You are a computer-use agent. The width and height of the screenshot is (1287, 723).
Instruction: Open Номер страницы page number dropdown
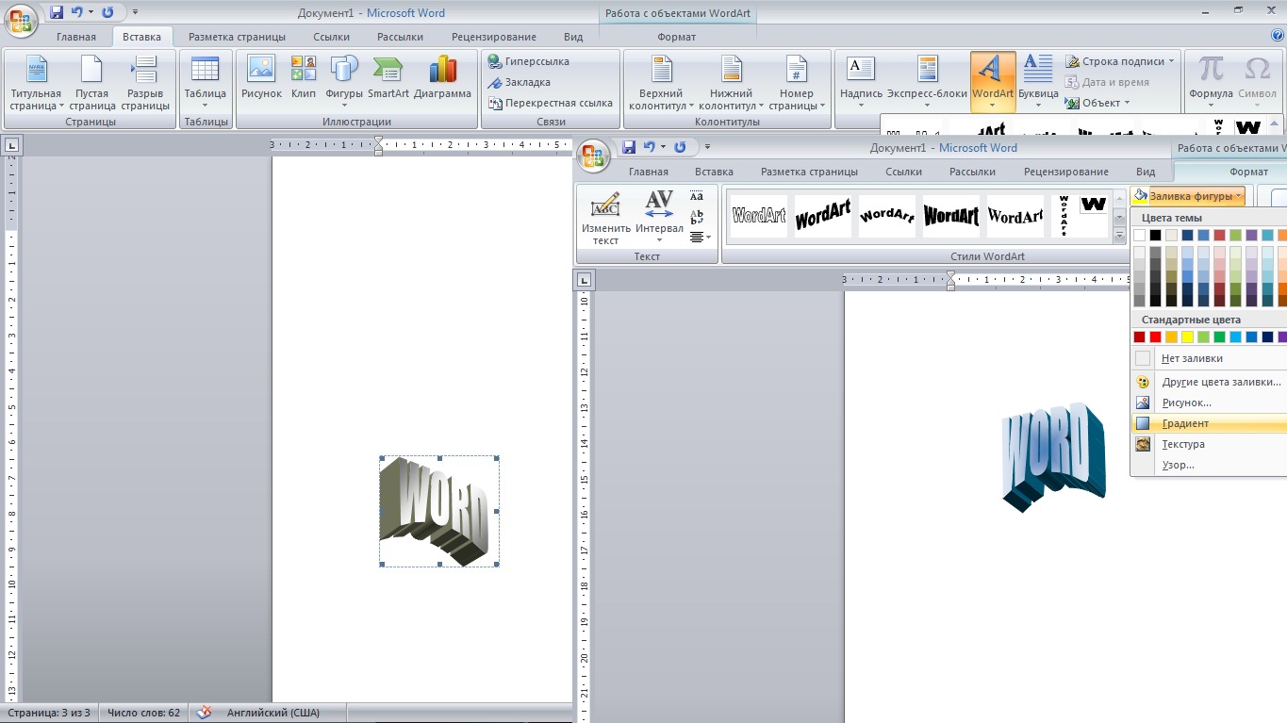coord(797,83)
